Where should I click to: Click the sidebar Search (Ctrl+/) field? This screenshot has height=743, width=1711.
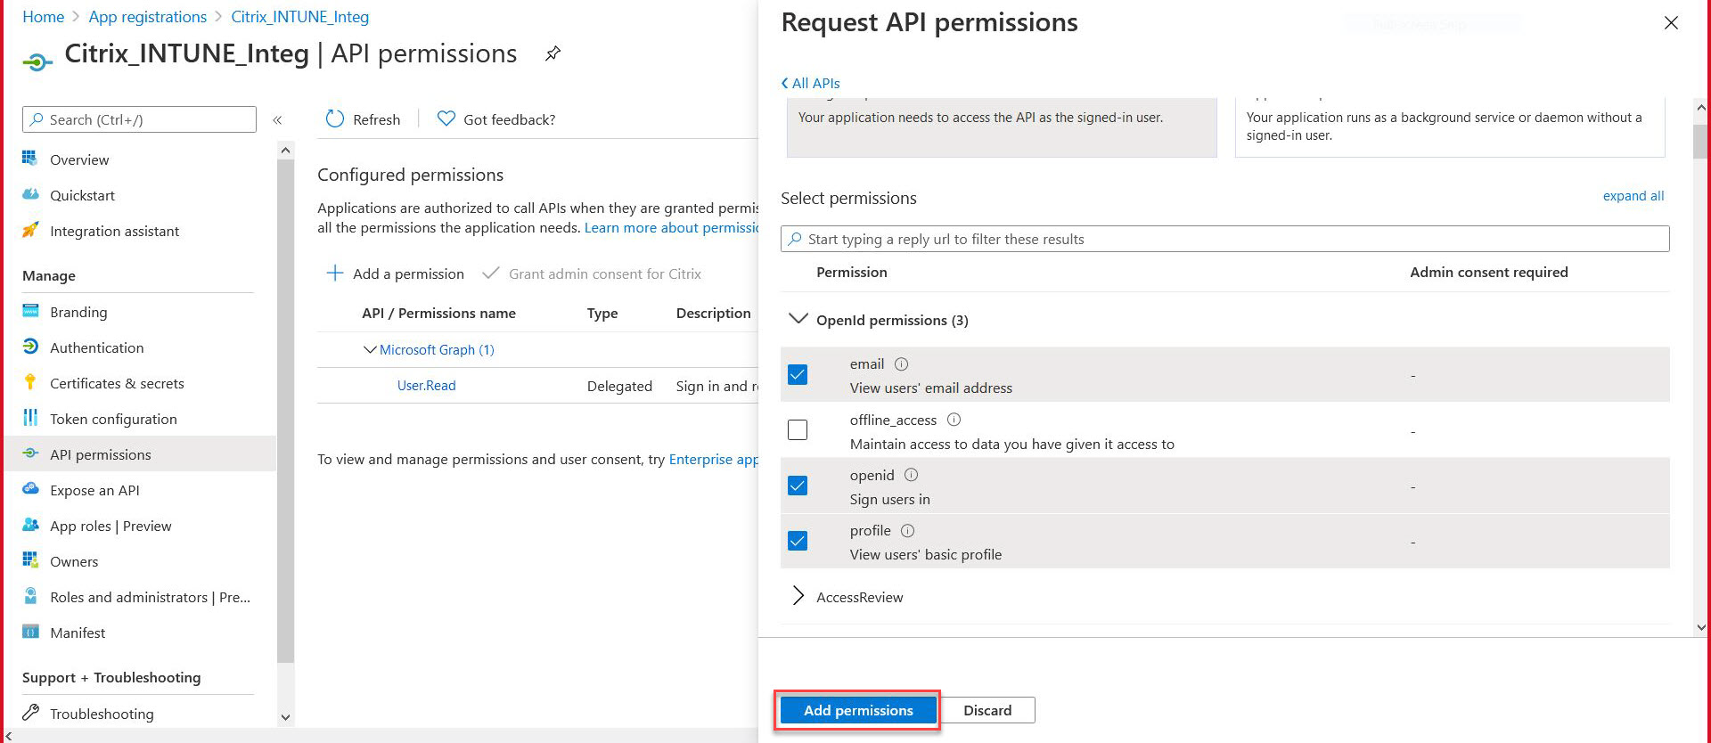[139, 119]
